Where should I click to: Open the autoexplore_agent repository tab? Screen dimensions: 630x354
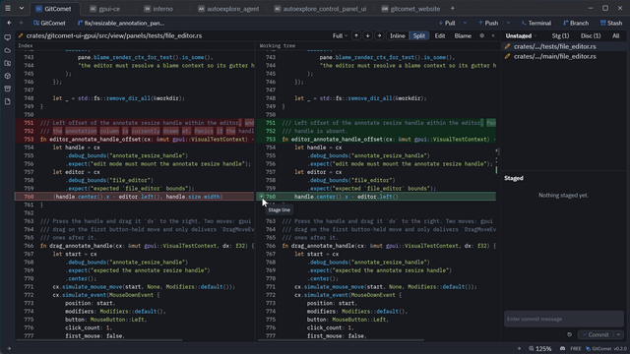click(x=228, y=9)
